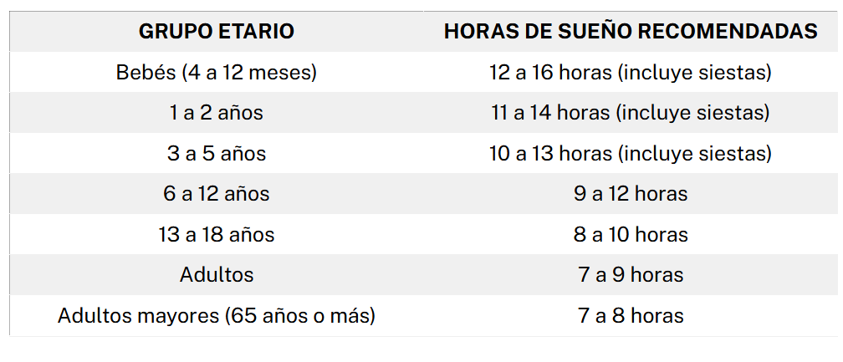Select the 8 a 10 horas cell
This screenshot has width=843, height=362.
coord(630,234)
